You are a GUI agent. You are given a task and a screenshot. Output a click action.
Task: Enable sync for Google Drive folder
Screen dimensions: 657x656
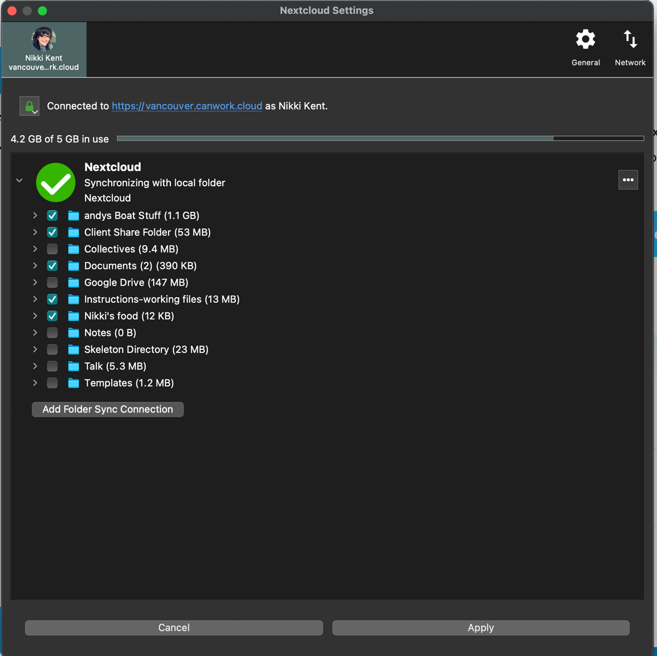[53, 283]
